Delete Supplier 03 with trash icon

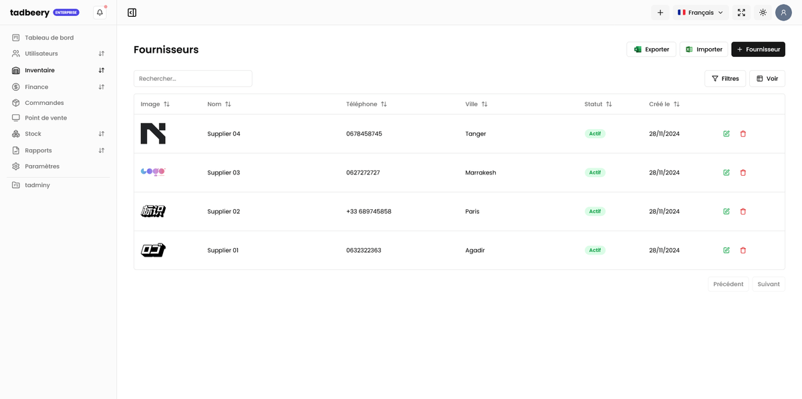point(743,172)
